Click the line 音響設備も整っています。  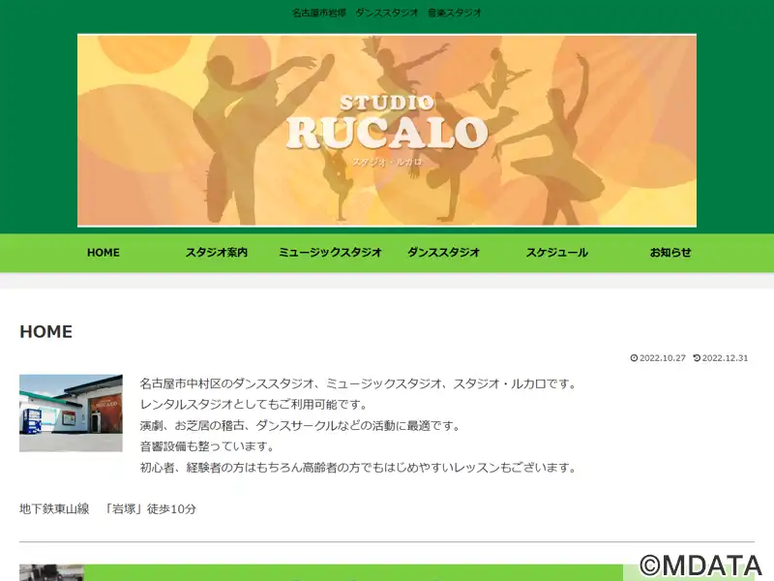[x=208, y=446]
